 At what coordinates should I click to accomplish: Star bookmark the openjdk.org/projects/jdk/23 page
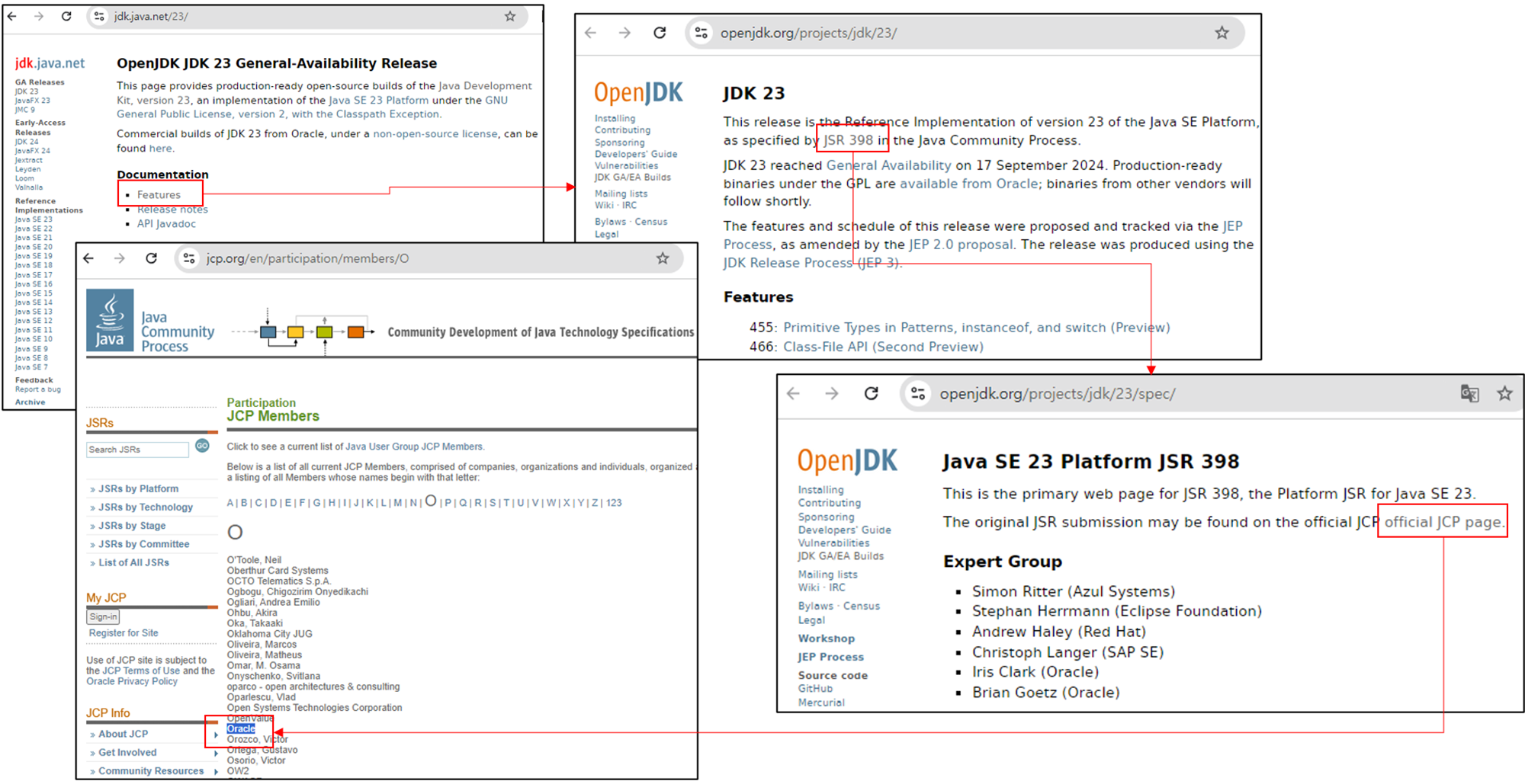point(1222,33)
